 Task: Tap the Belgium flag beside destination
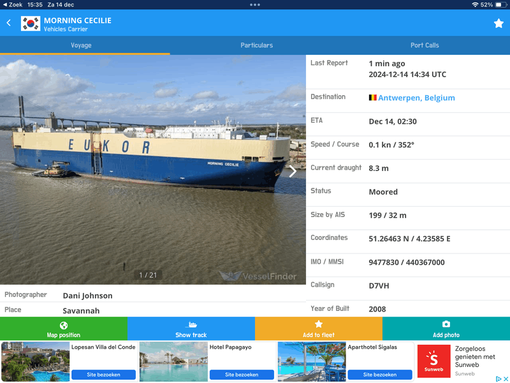click(x=372, y=98)
